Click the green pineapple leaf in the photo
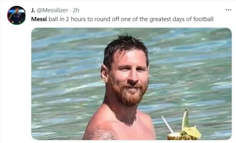This screenshot has height=143, width=236. (185, 120)
